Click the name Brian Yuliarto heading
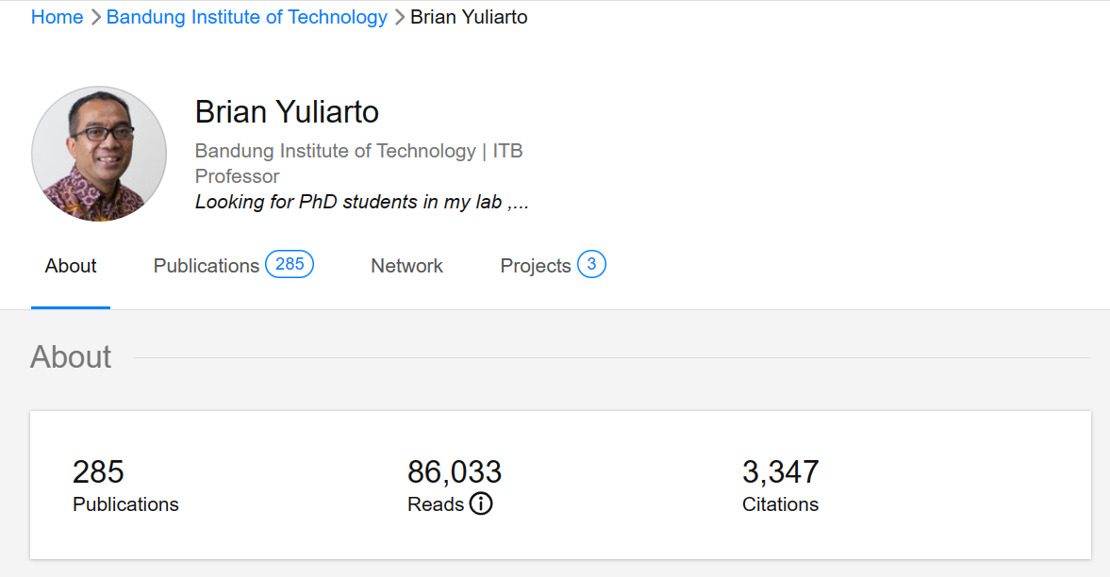The height and width of the screenshot is (577, 1110). pyautogui.click(x=287, y=111)
